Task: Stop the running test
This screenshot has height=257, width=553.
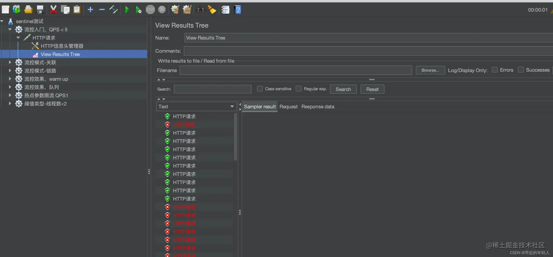Action: (x=150, y=10)
